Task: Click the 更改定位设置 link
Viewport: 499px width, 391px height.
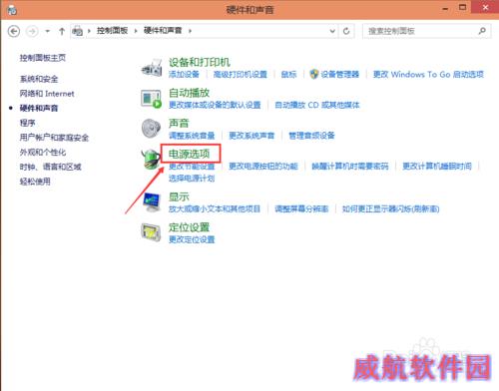Action: pyautogui.click(x=192, y=239)
